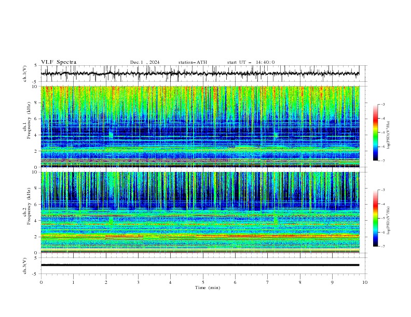
Task: Click ch.2 frequency tick label "4"
Action: (36, 221)
